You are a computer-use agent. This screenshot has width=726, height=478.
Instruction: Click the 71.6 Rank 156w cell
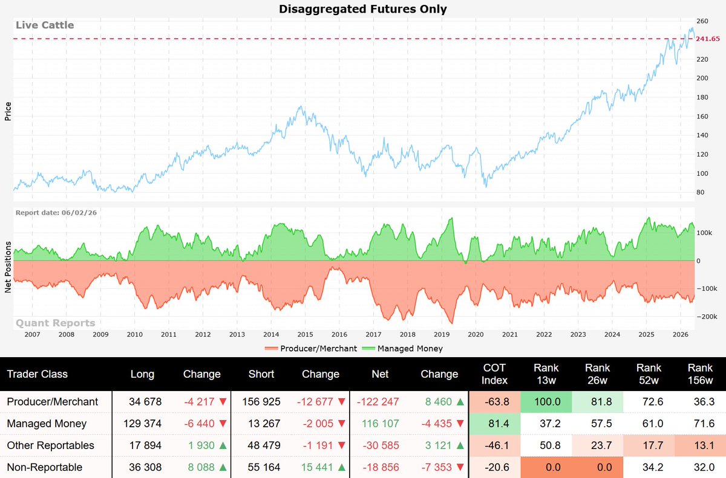pos(702,424)
